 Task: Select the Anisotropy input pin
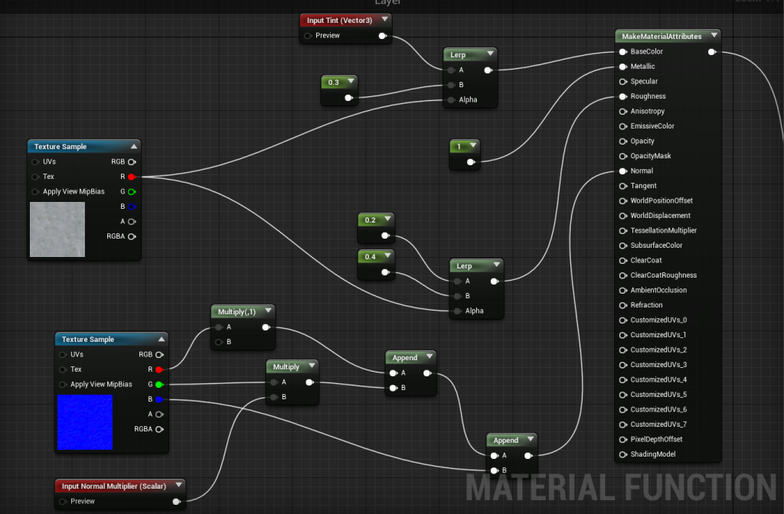click(623, 112)
